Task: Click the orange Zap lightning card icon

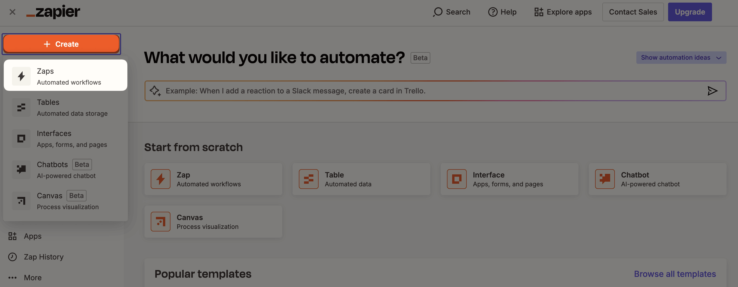Action: [x=160, y=179]
